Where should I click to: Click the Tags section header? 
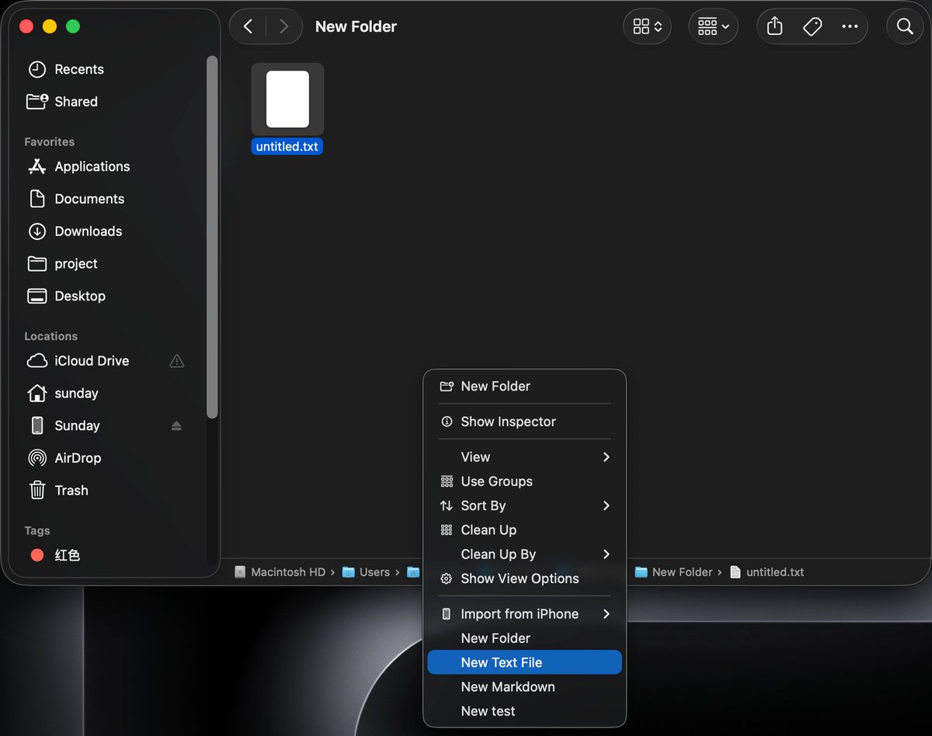tap(37, 531)
